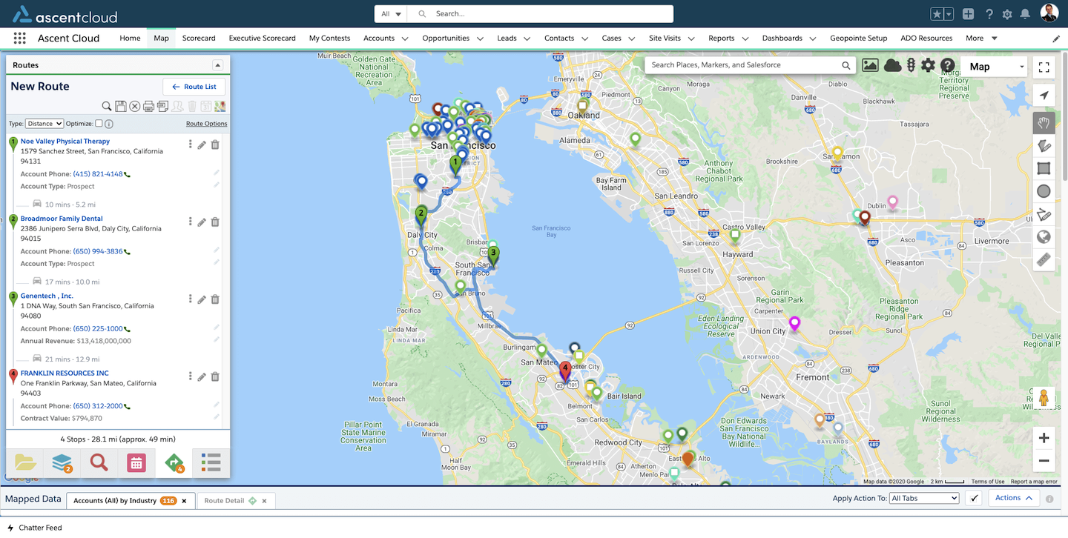Open the app launcher grid icon
This screenshot has width=1068, height=538.
(x=20, y=39)
